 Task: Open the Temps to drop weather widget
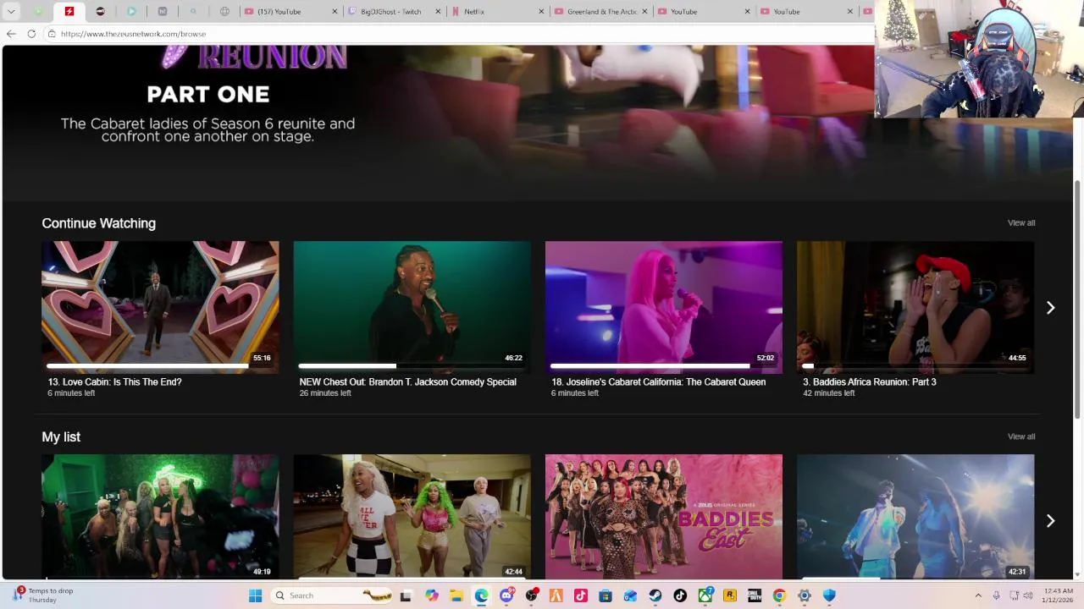click(x=42, y=595)
